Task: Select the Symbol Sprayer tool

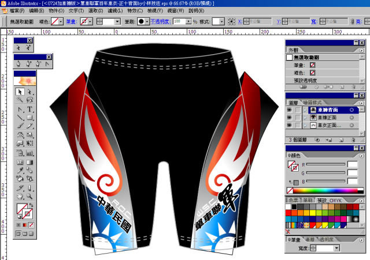Action: [x=20, y=153]
